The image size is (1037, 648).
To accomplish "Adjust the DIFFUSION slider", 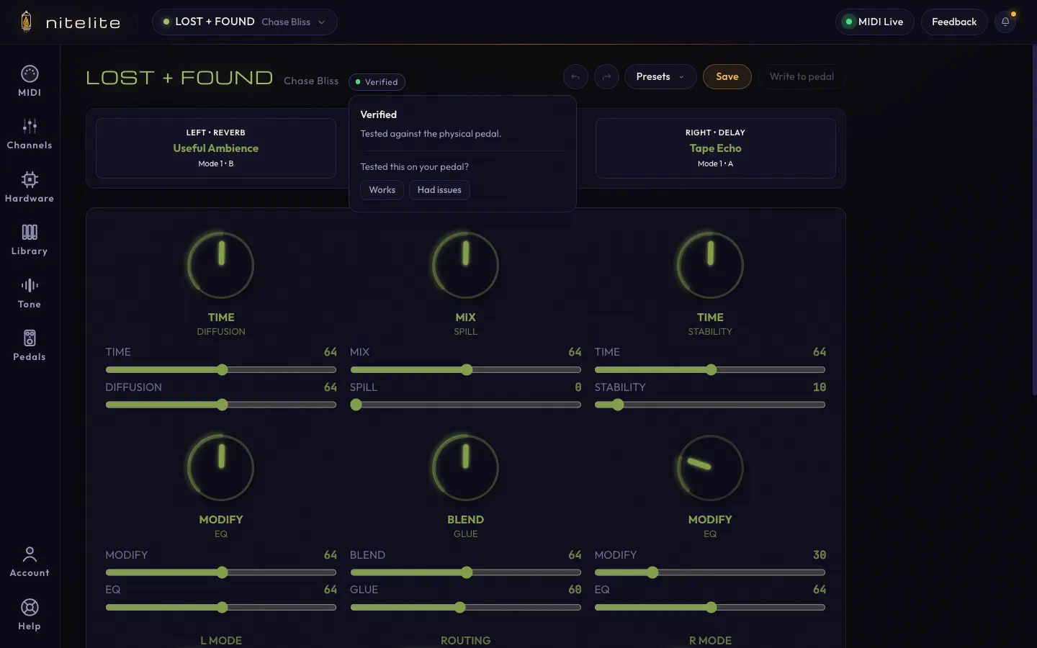I will (221, 405).
